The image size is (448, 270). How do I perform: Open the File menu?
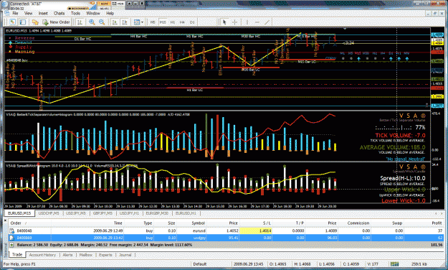[15, 14]
